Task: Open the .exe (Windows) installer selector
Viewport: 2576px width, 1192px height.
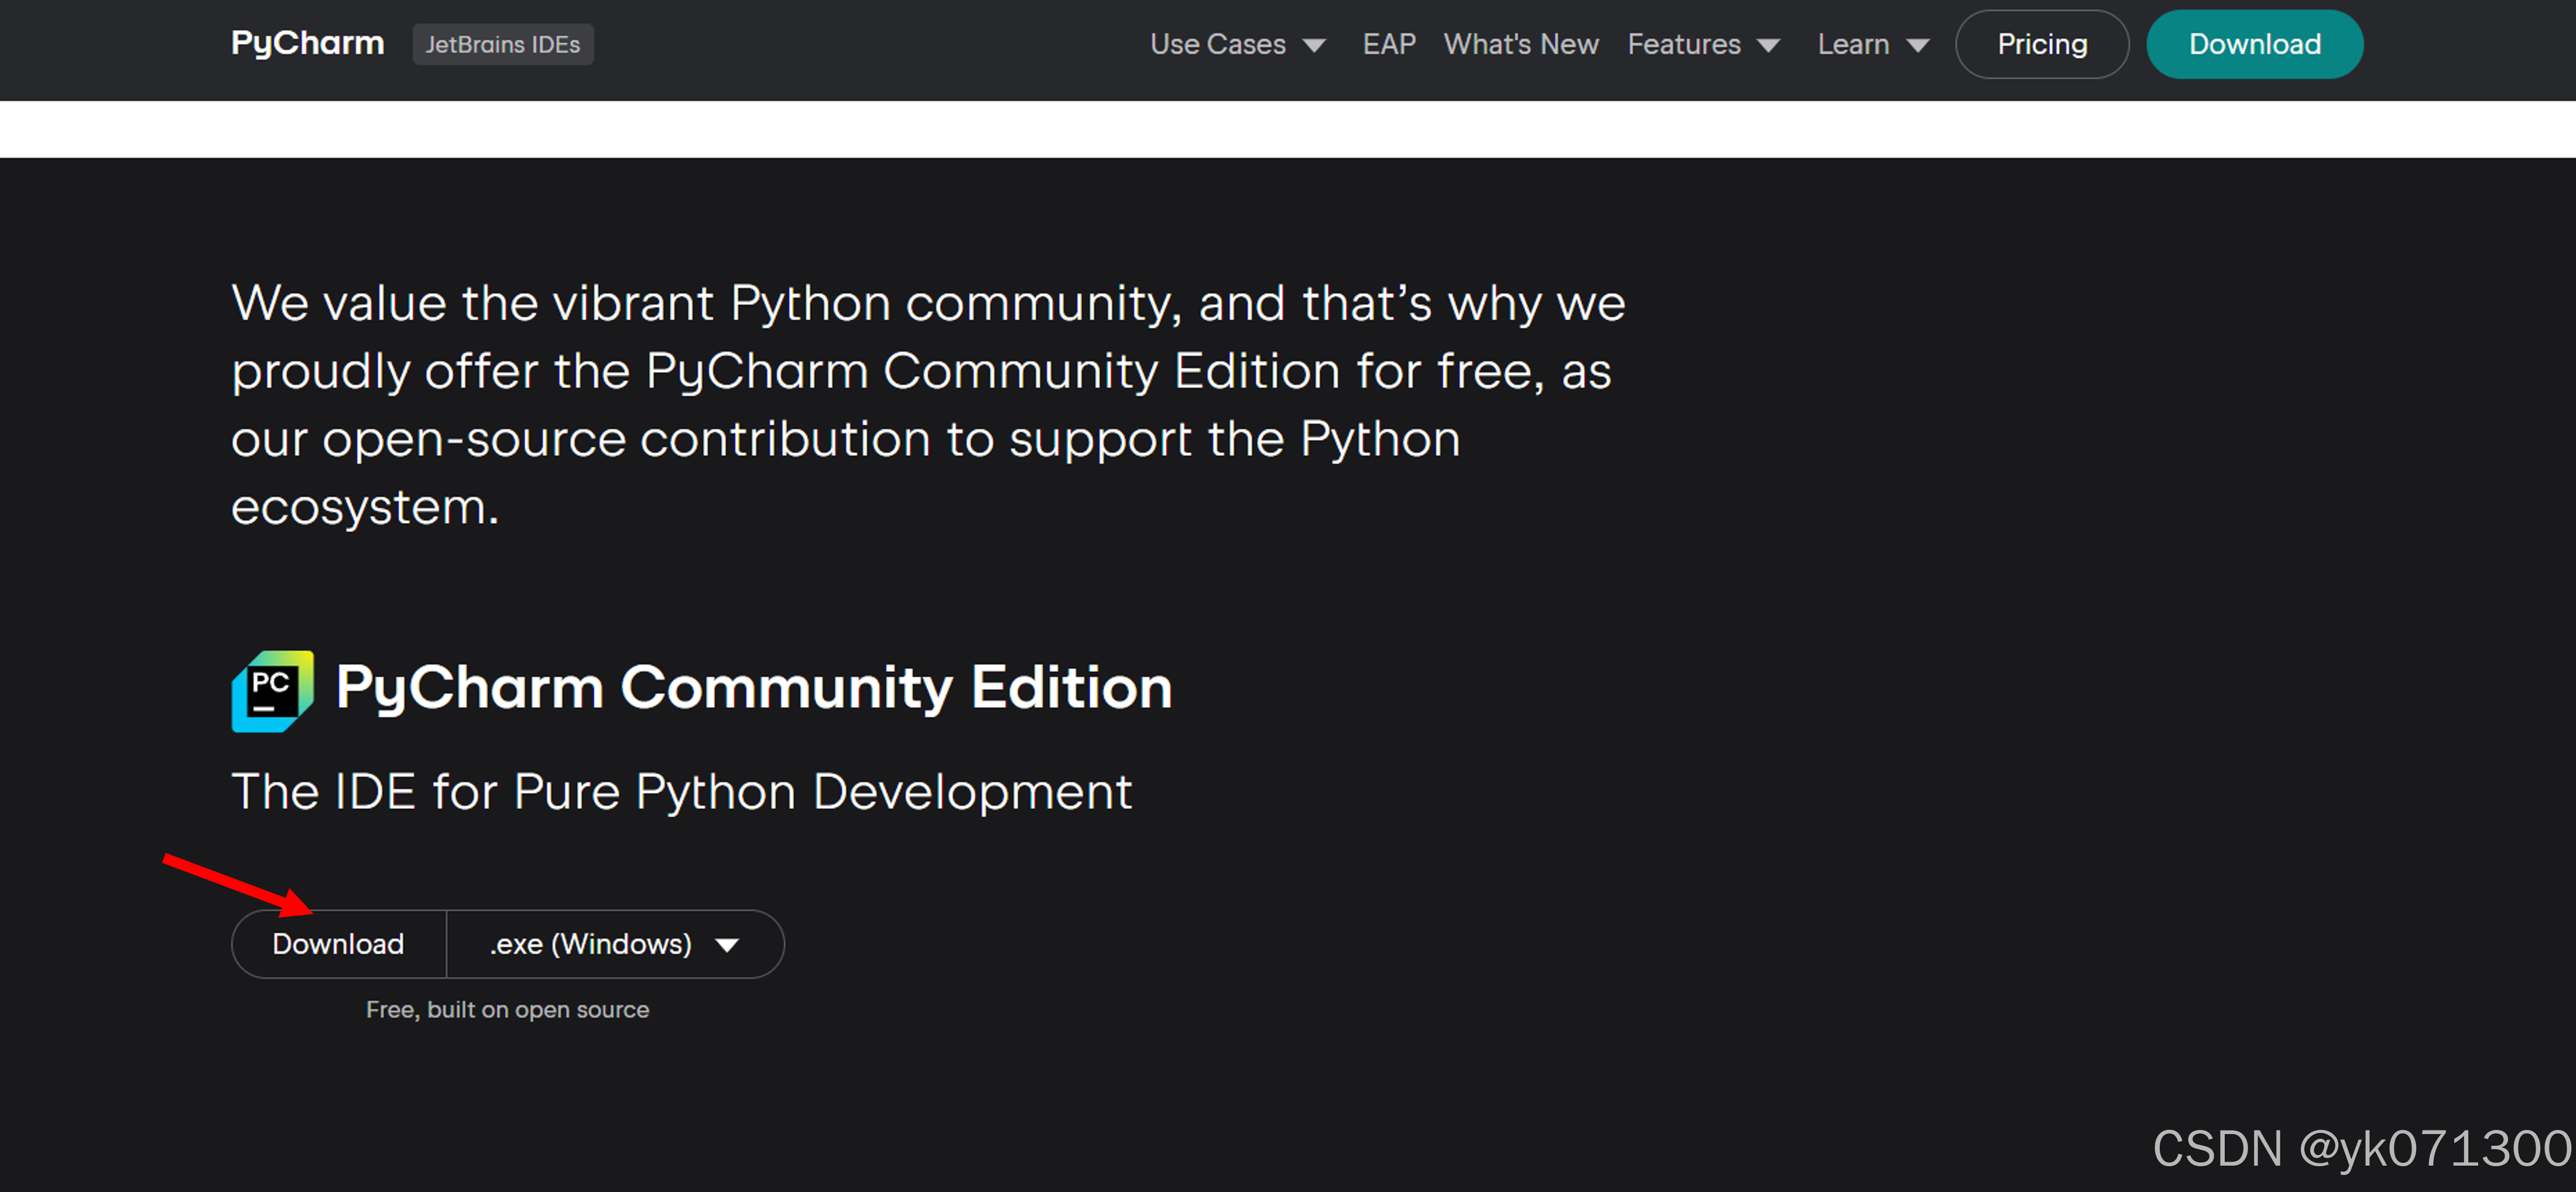Action: point(590,943)
